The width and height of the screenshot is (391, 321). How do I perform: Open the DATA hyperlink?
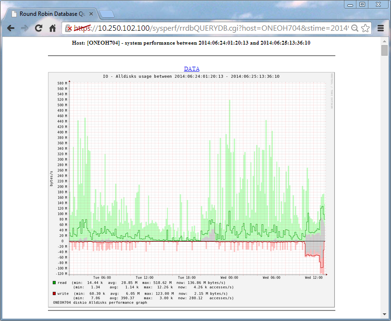tap(191, 68)
